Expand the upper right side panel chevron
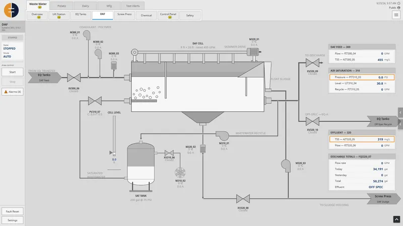 click(400, 112)
